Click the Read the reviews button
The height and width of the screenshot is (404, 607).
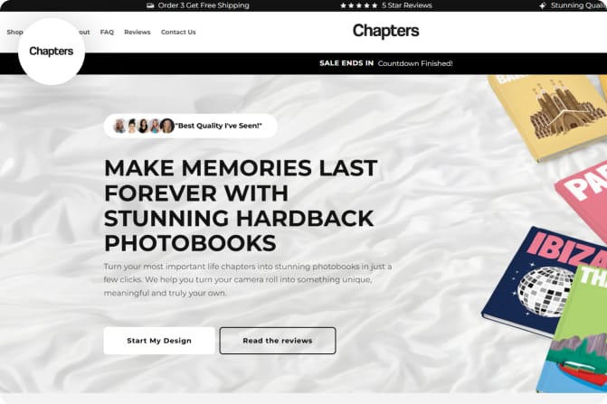278,341
